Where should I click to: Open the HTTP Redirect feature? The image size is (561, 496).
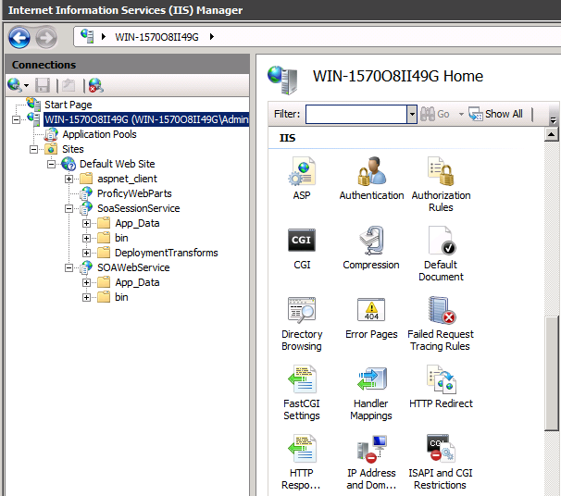click(441, 388)
